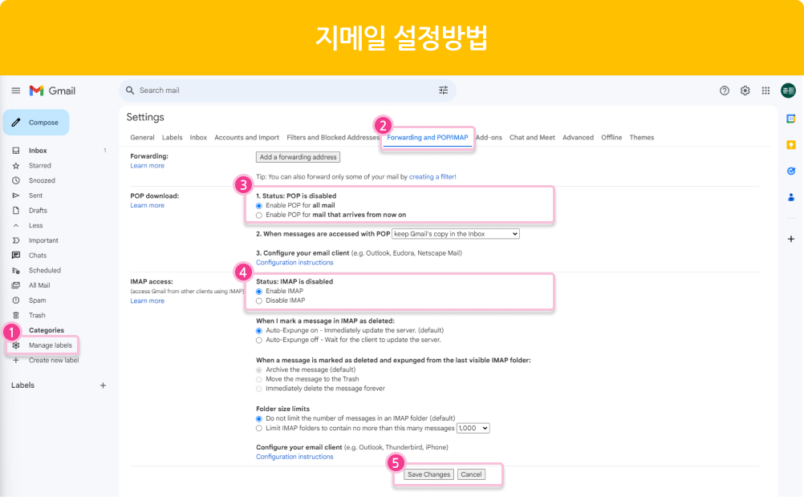Click the Inbox tray icon

(16, 151)
